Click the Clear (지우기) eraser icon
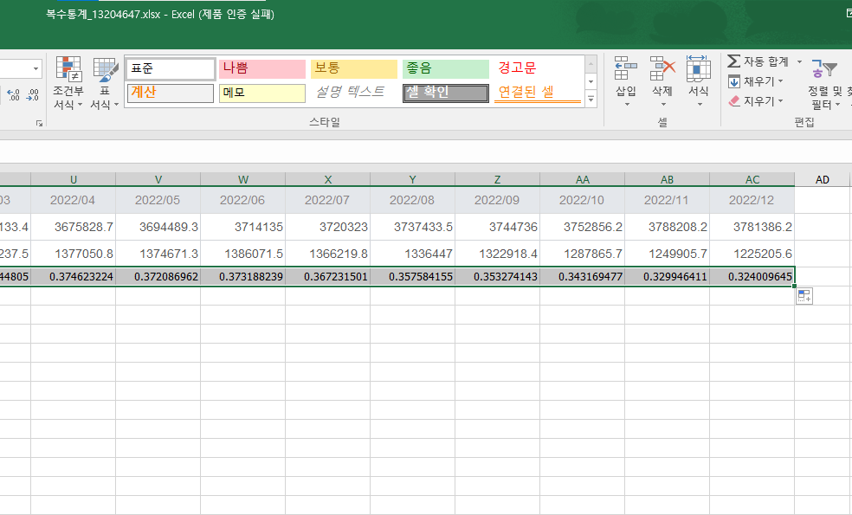 (x=734, y=101)
